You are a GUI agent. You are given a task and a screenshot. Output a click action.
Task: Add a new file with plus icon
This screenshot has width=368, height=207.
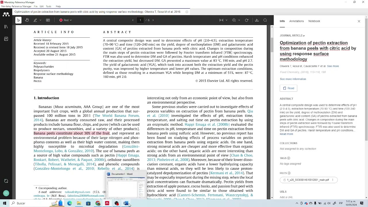pyautogui.click(x=289, y=173)
